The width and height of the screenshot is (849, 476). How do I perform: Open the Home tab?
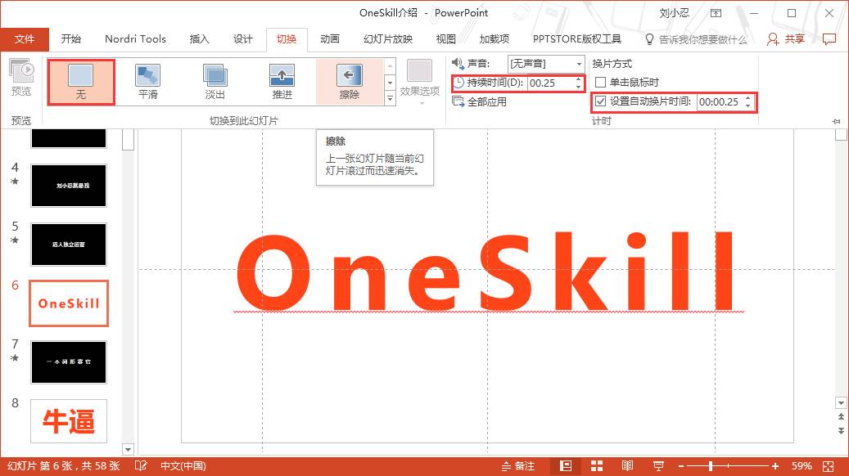coord(71,39)
